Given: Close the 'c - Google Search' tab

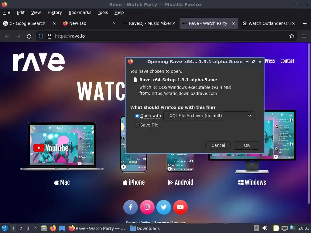Looking at the screenshot, I should [54, 23].
